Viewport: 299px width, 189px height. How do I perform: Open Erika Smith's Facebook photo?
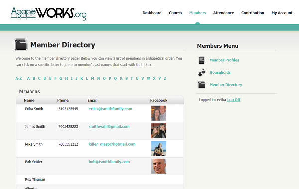[x=159, y=113]
